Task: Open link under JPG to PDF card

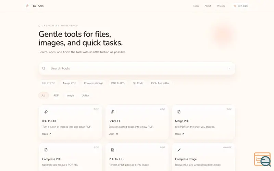Action: [47, 134]
